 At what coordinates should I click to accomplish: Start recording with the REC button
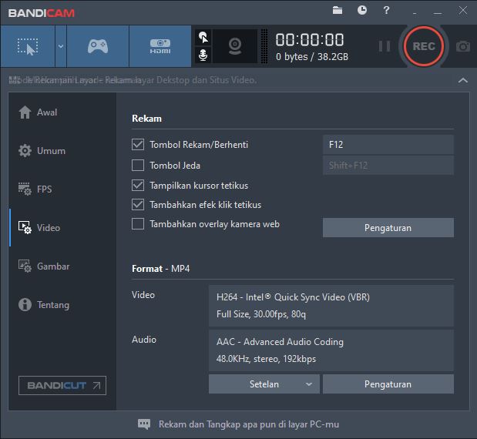[424, 46]
